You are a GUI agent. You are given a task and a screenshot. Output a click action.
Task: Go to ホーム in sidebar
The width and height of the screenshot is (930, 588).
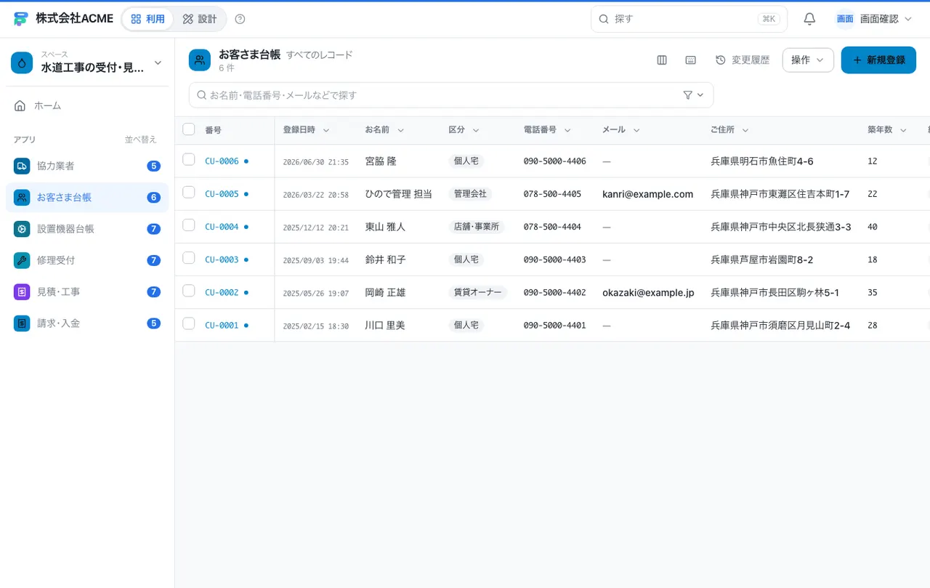pyautogui.click(x=87, y=105)
